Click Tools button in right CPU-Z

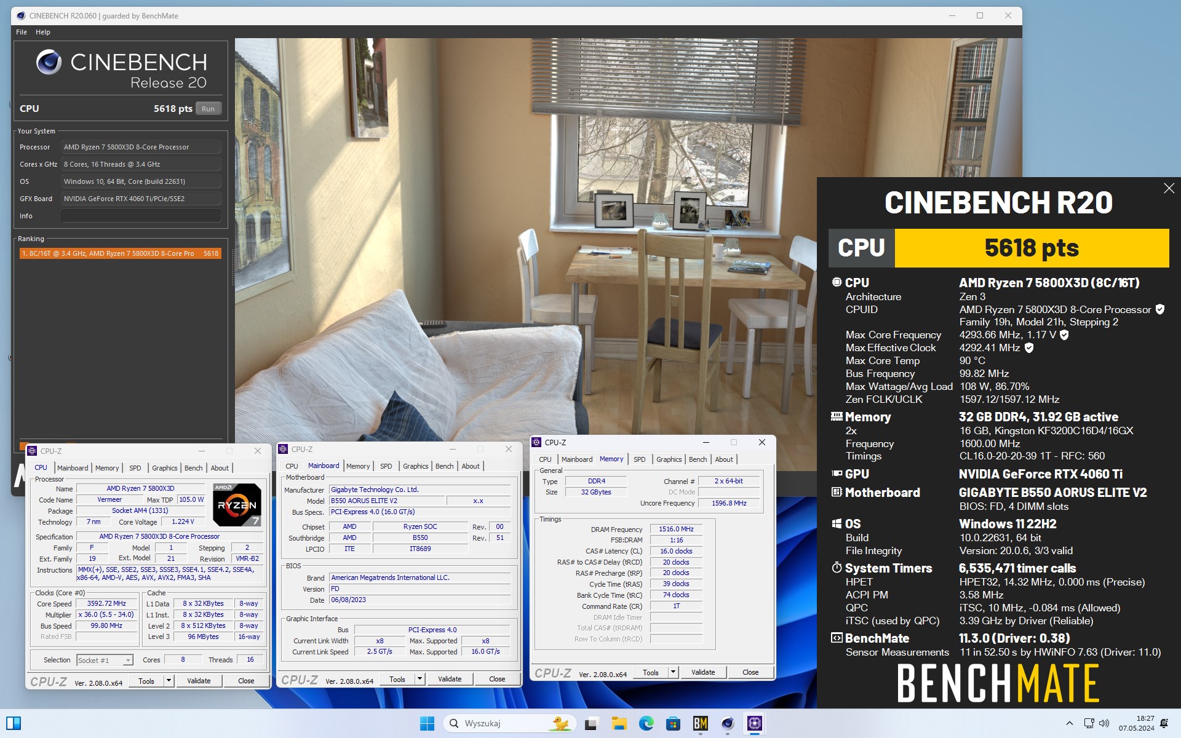651,672
